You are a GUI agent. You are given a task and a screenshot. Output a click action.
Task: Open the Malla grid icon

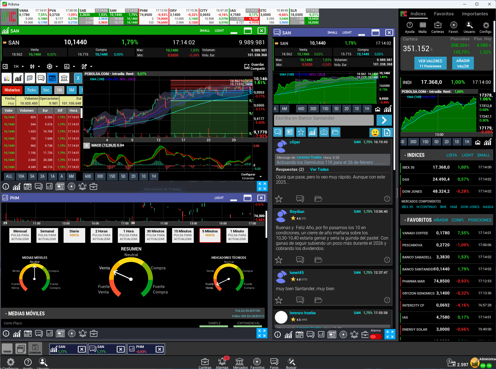pos(423,27)
